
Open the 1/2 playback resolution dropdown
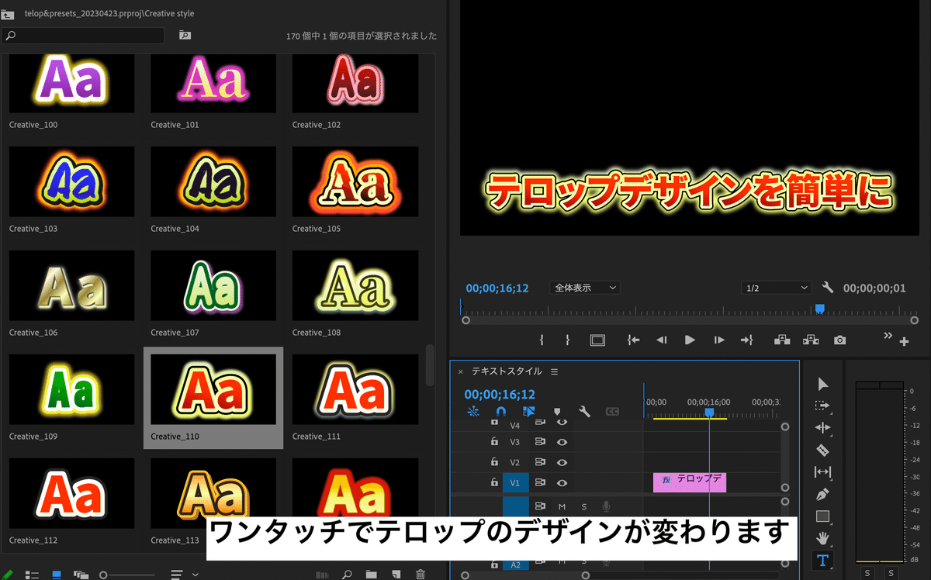pos(776,288)
